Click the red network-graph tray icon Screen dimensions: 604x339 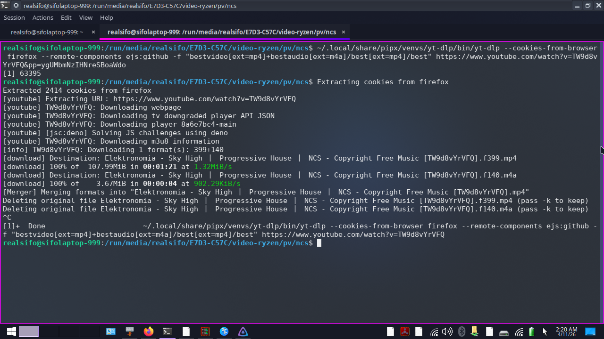[x=404, y=331]
